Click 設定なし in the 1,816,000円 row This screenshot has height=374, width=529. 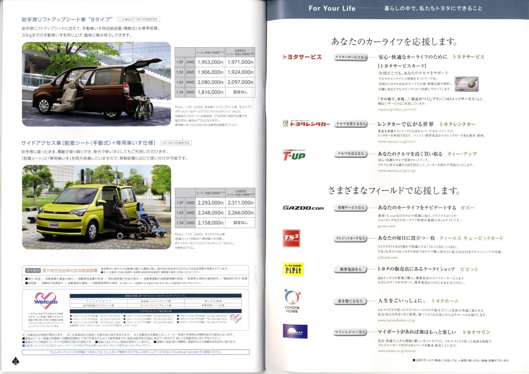click(240, 92)
